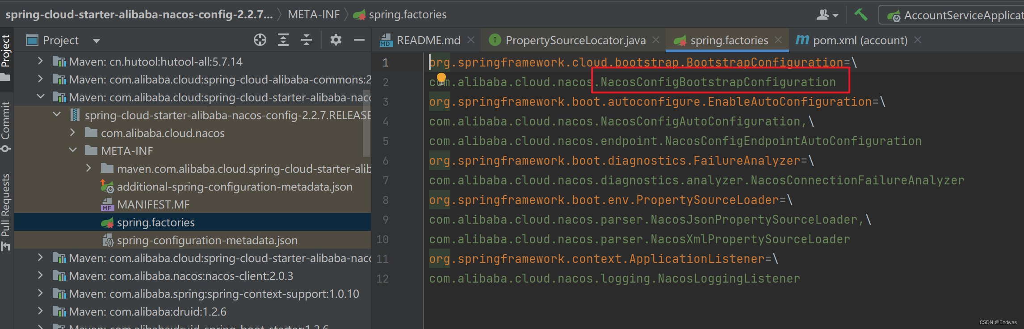The image size is (1024, 329).
Task: Collapse the nacos-config-2.2.7.RELEASE jar node
Action: pos(56,115)
